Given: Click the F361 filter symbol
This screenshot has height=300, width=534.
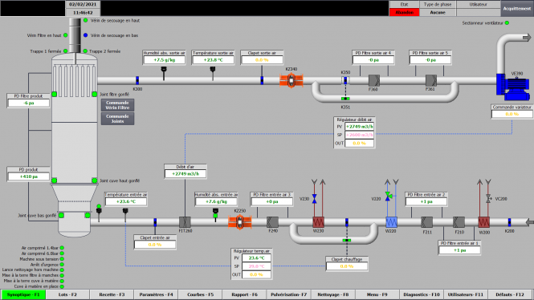Looking at the screenshot, I should click(x=431, y=80).
